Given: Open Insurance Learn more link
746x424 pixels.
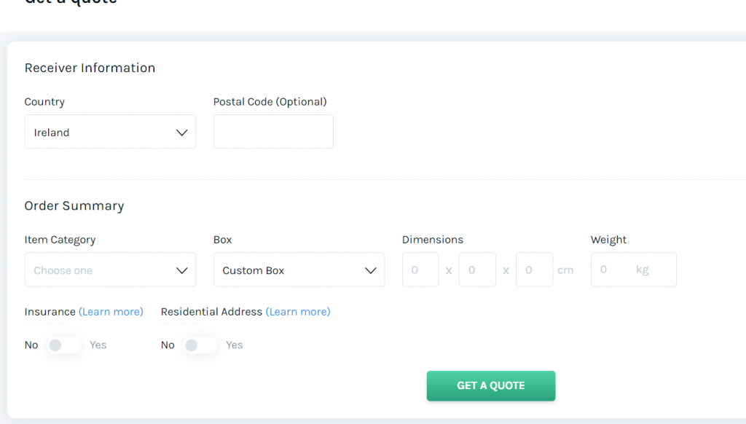Looking at the screenshot, I should point(111,312).
